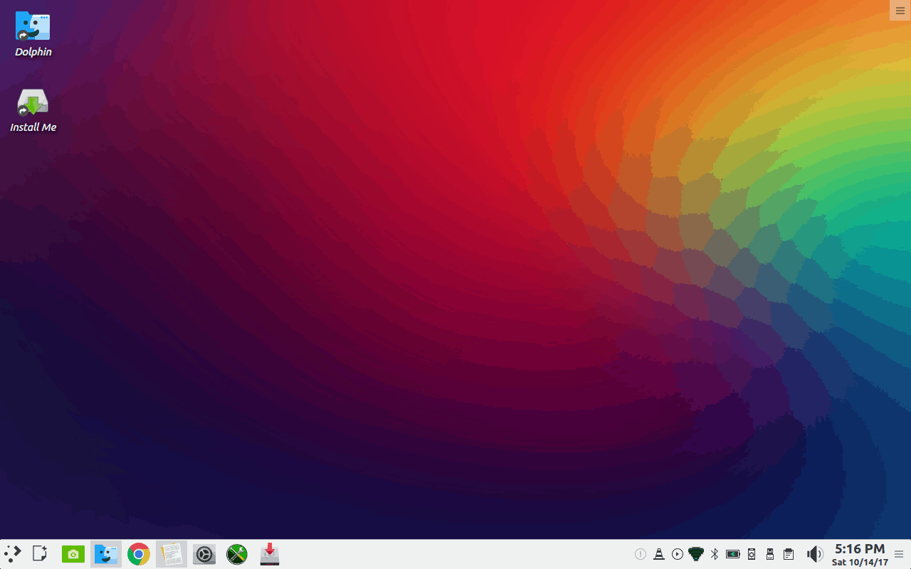
Task: Launch the wrench and screwdriver tools app
Action: (x=237, y=554)
